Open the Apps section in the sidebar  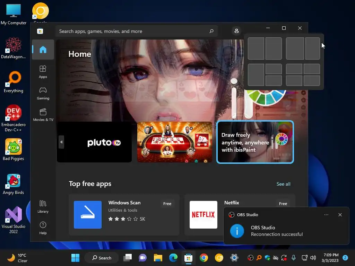click(43, 72)
